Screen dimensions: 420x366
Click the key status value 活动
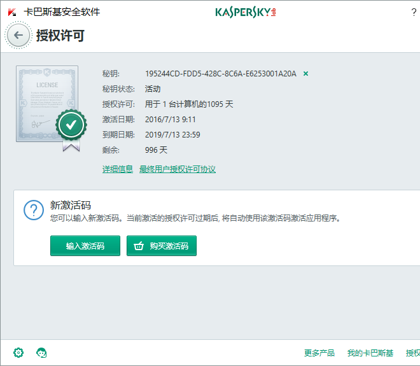pos(153,89)
